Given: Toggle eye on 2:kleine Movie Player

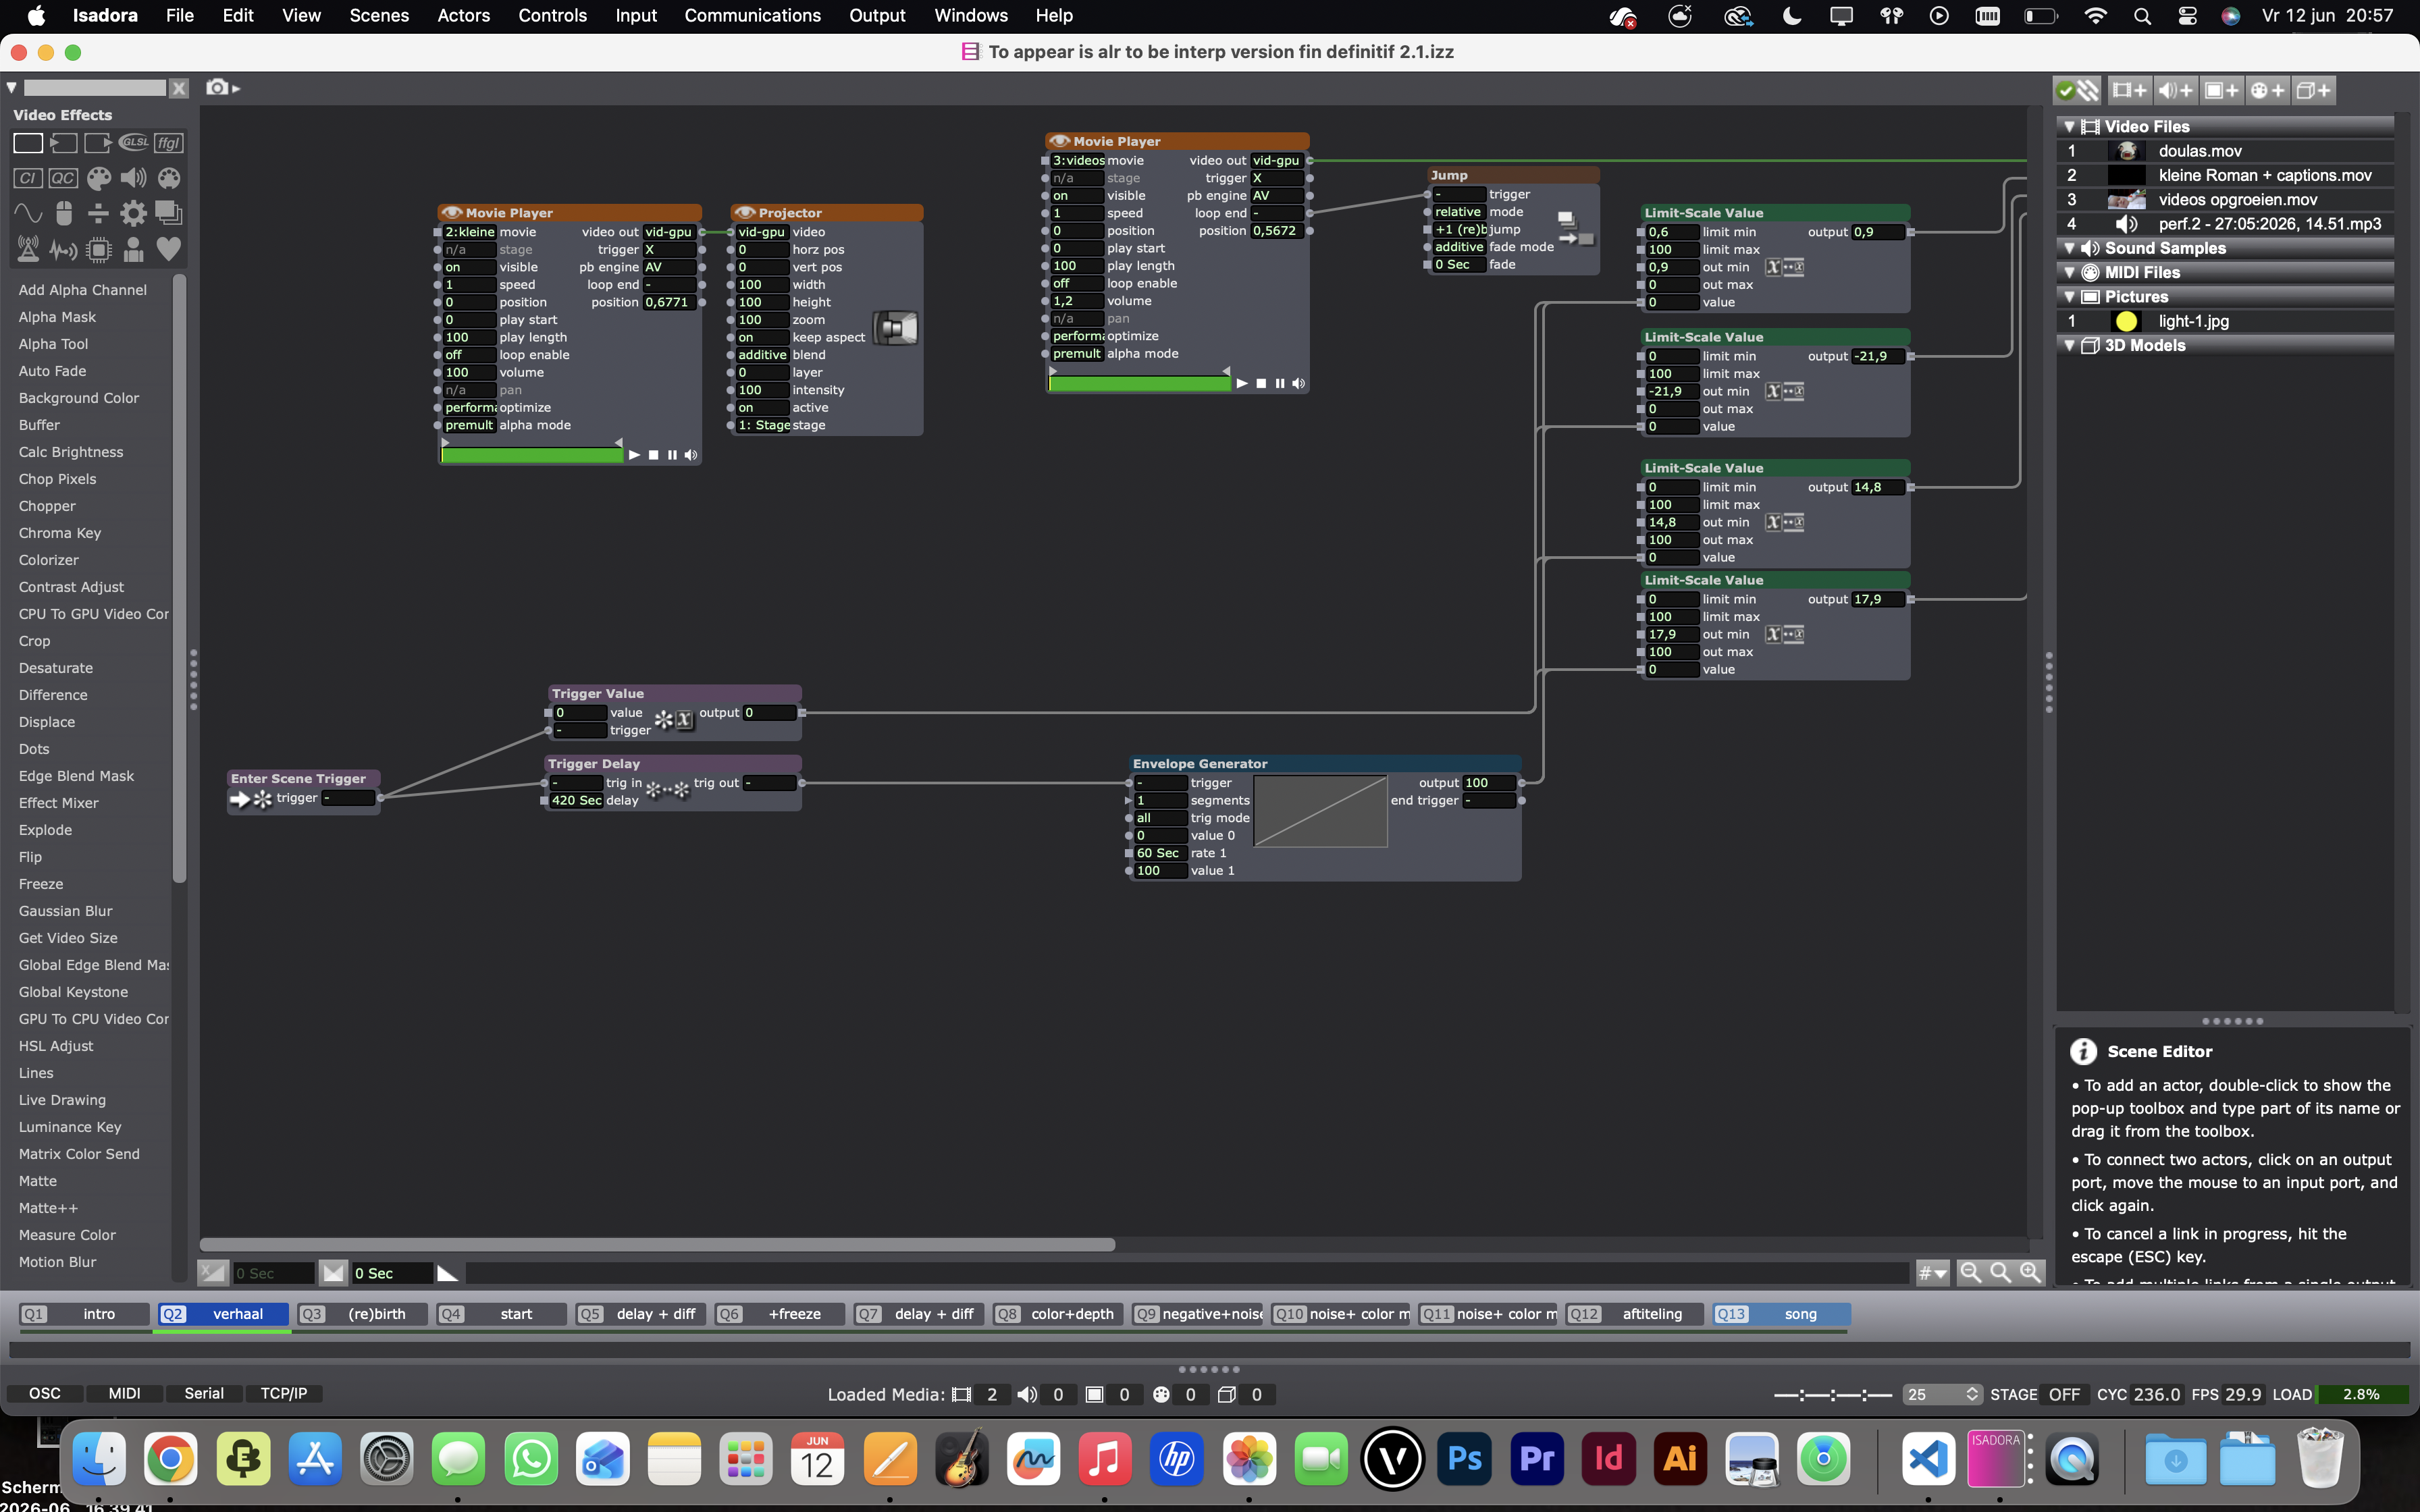Looking at the screenshot, I should [451, 213].
